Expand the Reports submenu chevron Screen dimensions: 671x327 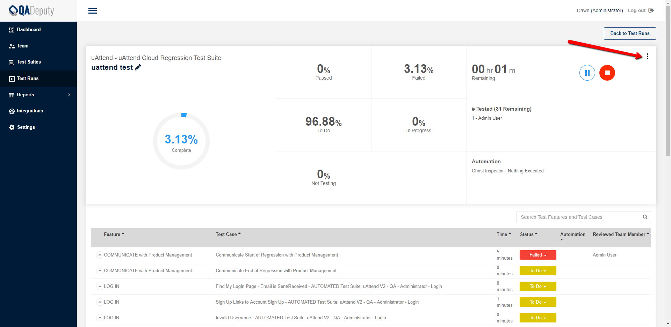click(69, 95)
